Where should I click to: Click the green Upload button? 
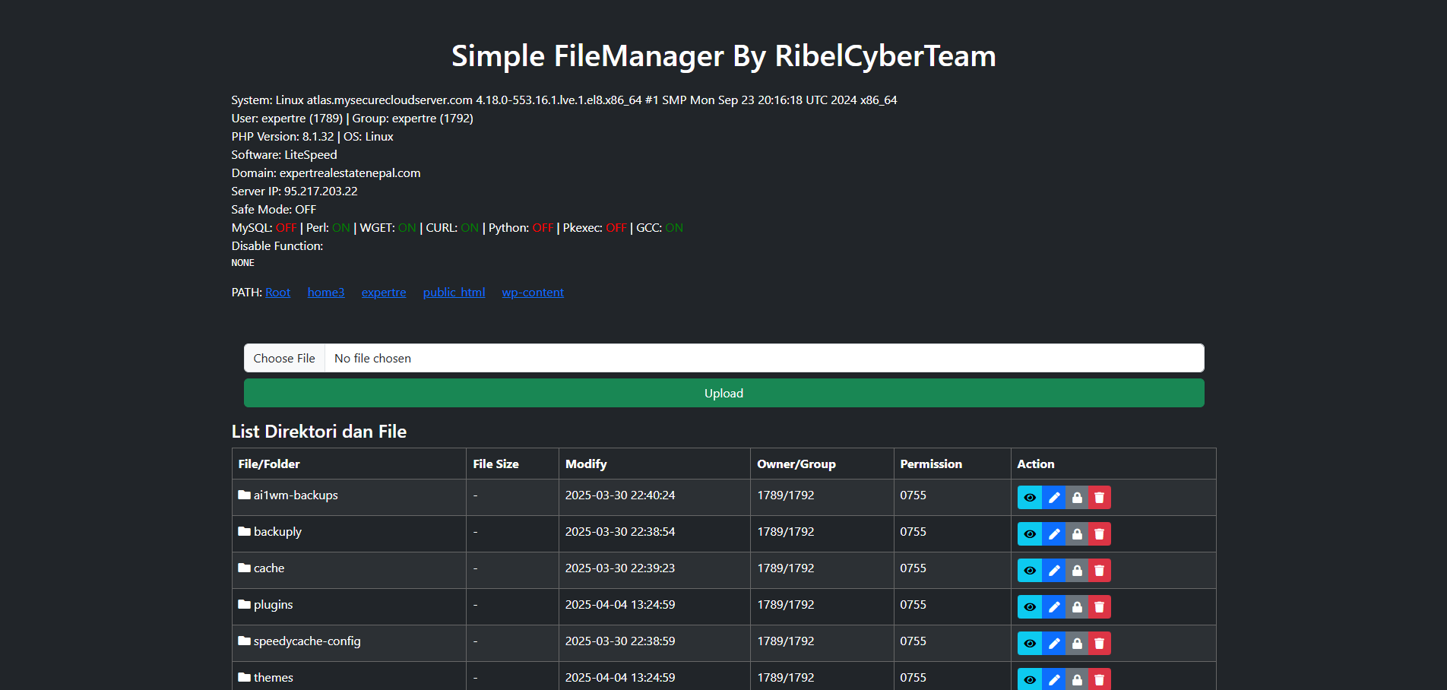[723, 393]
